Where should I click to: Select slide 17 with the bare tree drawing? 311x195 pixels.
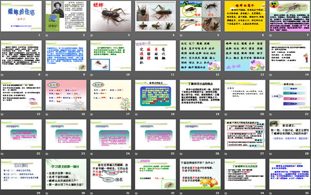[x=111, y=96]
